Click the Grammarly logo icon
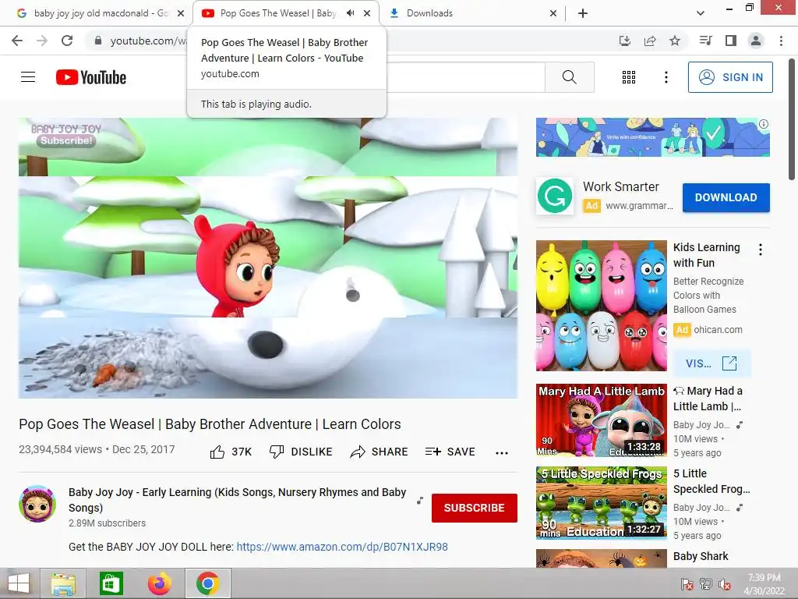 pos(554,196)
